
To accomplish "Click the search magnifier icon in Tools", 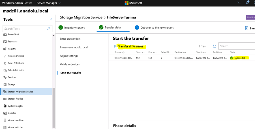I will [48, 29].
